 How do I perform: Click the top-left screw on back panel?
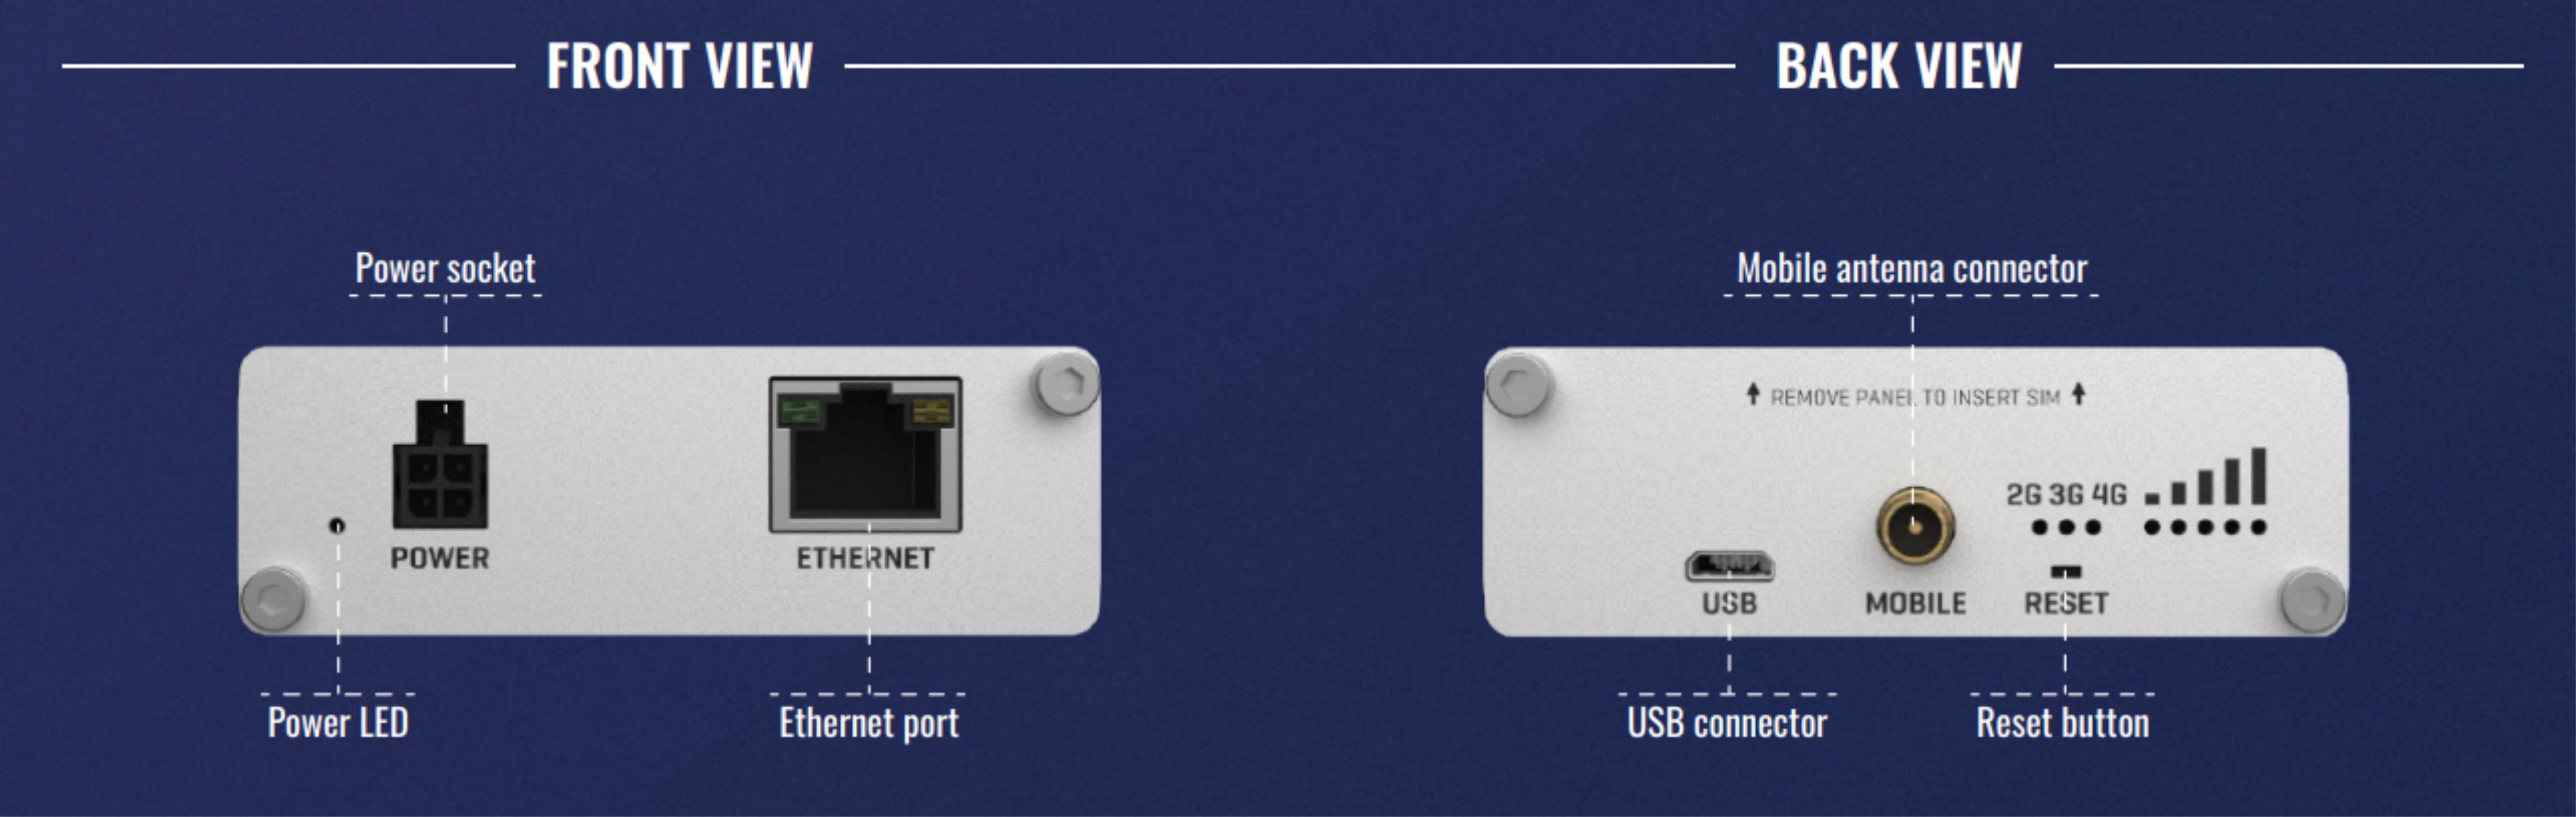tap(1518, 381)
